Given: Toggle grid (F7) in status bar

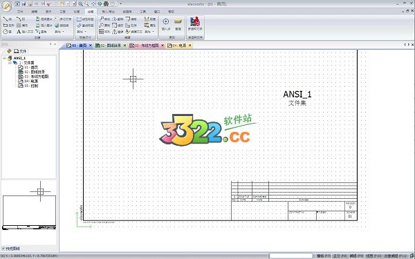Looking at the screenshot, I should pos(324,256).
